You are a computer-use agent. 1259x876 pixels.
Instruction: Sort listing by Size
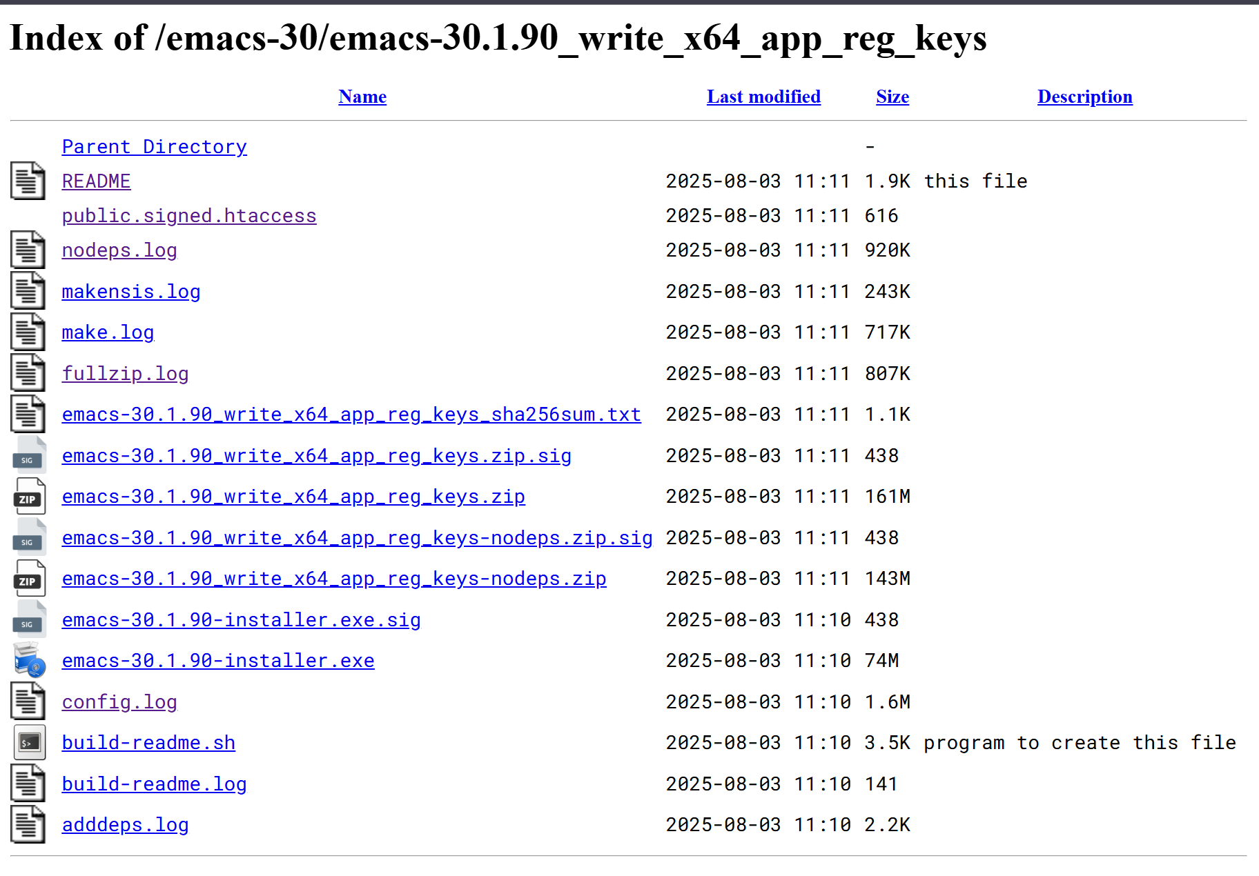click(892, 97)
